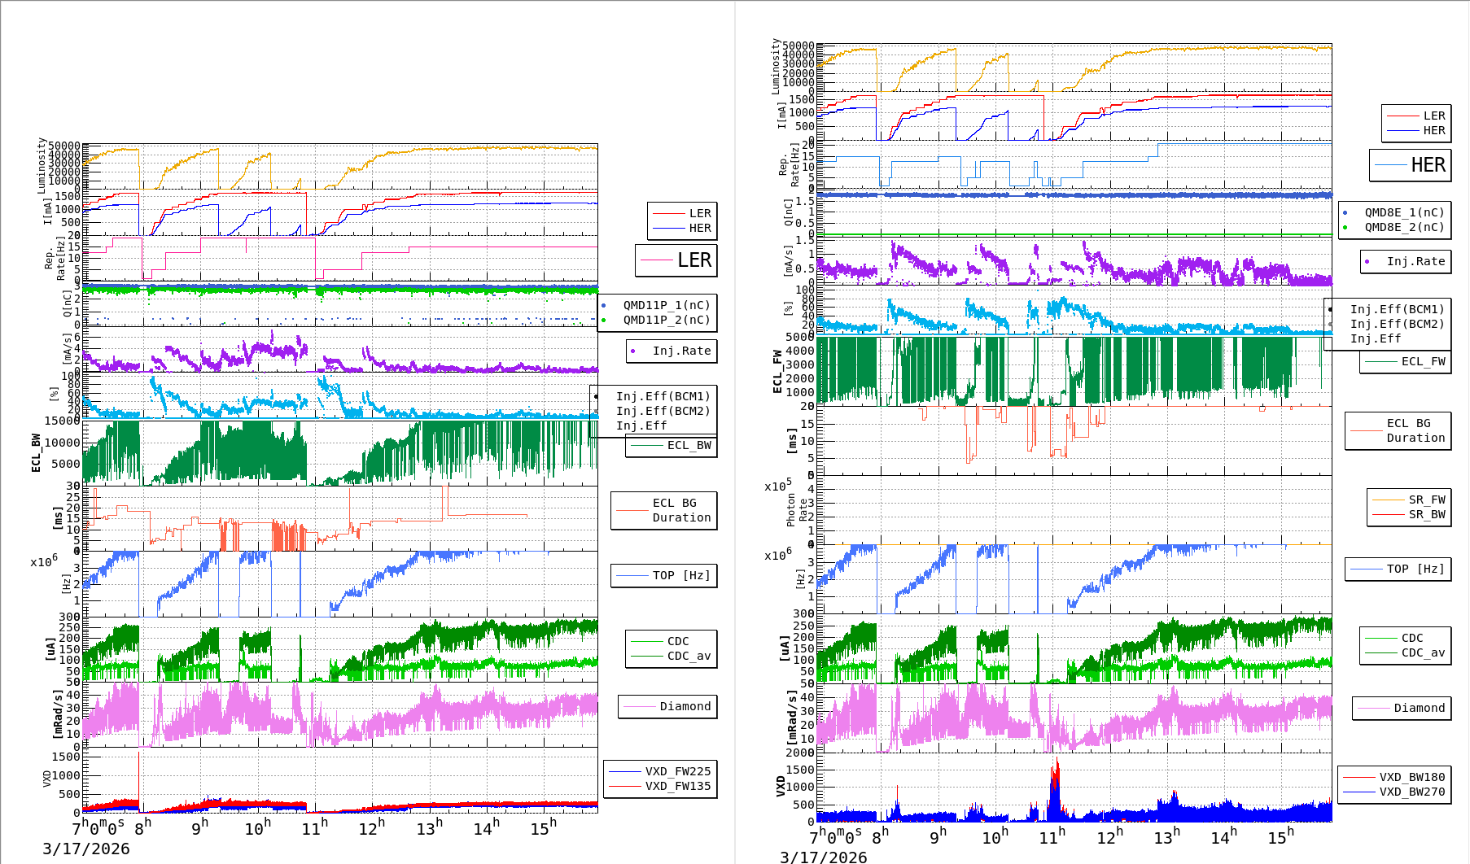Select the left panel Diamond legend
The height and width of the screenshot is (864, 1470).
click(667, 707)
